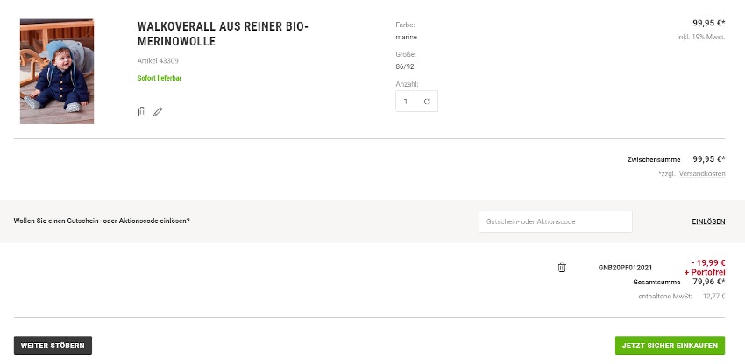Click JETZT SICHER EINKAUFEN checkout button
This screenshot has height=364, width=745.
coord(670,346)
